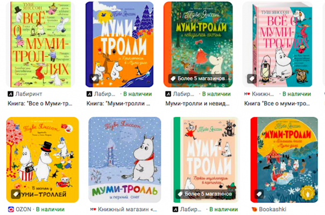Select the blue and orange Муми-тролли cover
325x215 pixels.
[x=119, y=44]
